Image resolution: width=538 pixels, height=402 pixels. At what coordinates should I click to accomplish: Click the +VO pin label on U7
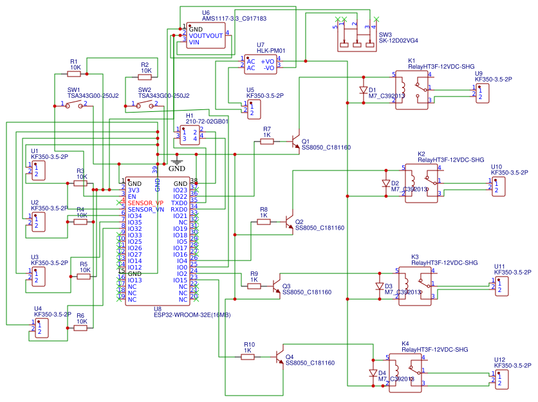[267, 61]
